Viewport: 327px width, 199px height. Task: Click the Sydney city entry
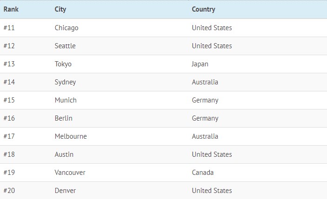point(65,82)
